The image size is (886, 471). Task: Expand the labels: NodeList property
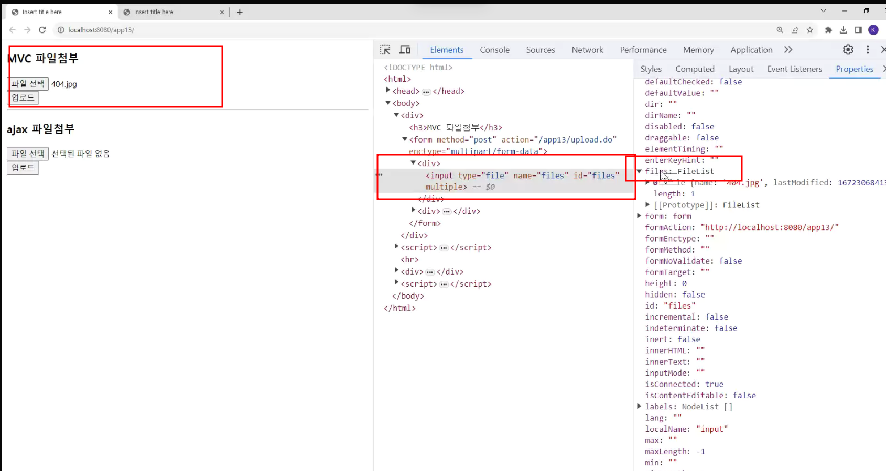639,406
